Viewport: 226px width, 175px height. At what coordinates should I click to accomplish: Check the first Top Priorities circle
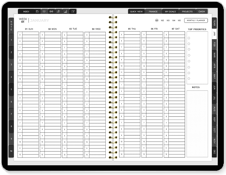point(189,38)
